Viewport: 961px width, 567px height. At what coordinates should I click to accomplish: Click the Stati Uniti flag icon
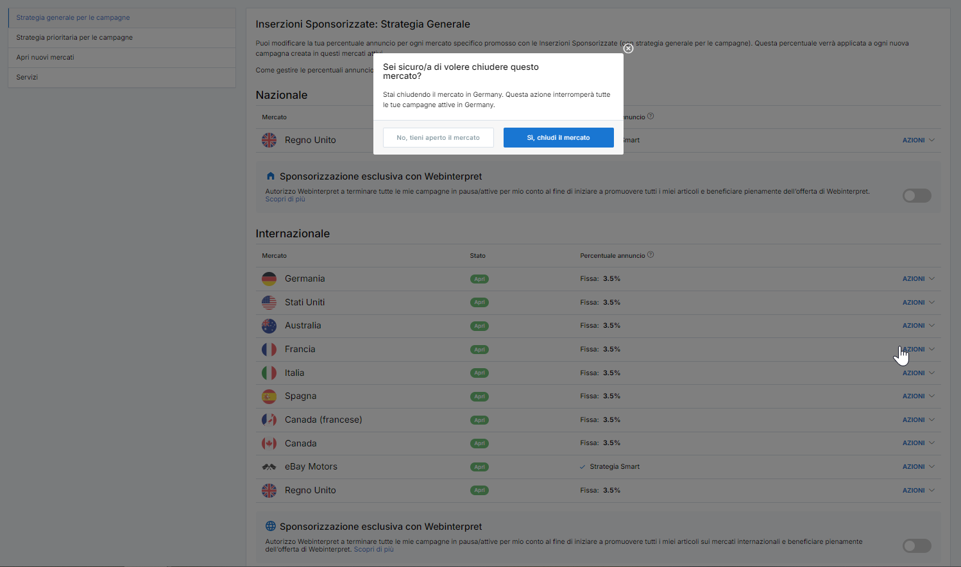click(x=269, y=302)
